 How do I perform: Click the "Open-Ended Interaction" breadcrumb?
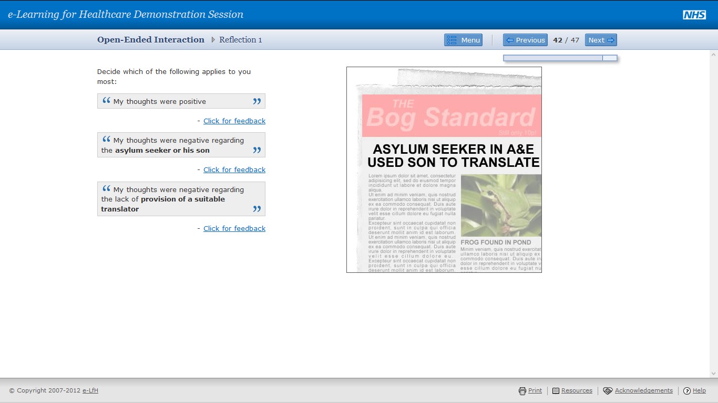151,39
